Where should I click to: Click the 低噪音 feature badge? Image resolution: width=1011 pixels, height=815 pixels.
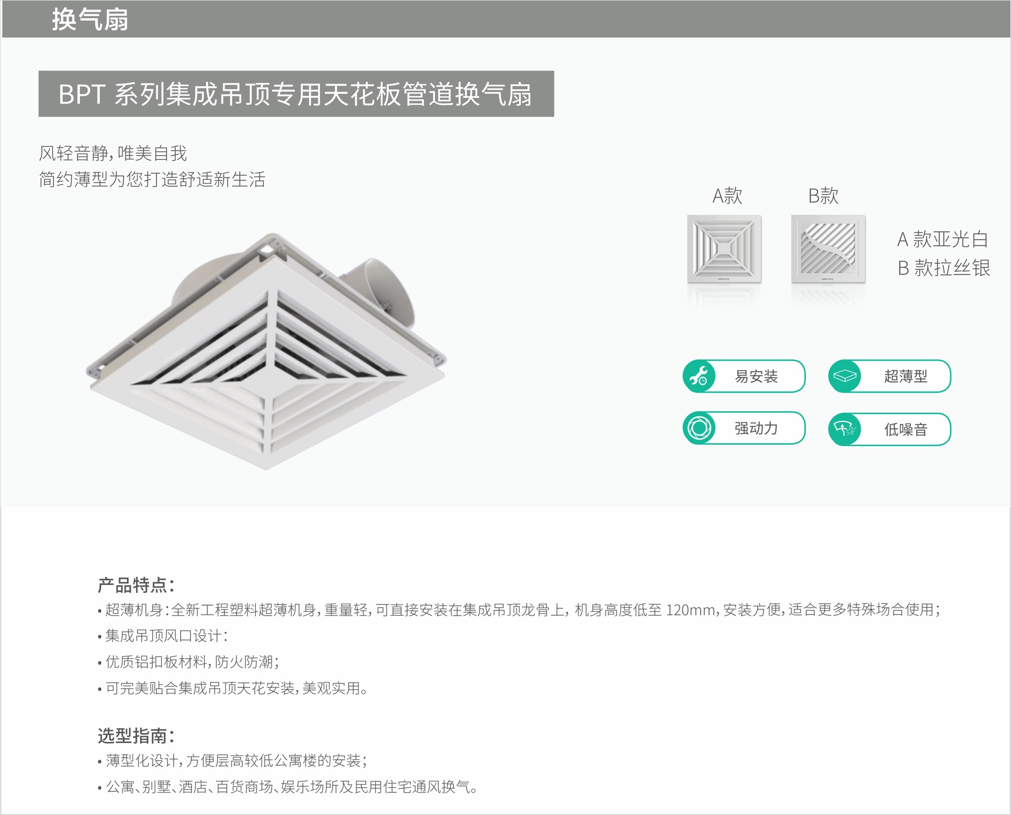click(905, 429)
